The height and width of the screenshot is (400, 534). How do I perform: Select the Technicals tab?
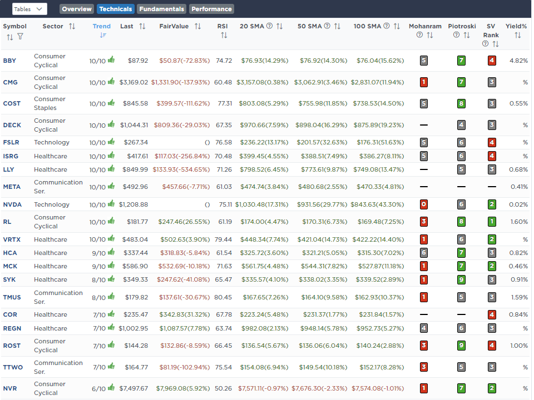[116, 9]
